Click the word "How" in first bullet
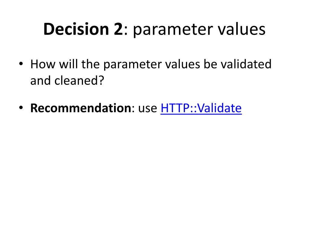 click(x=43, y=64)
